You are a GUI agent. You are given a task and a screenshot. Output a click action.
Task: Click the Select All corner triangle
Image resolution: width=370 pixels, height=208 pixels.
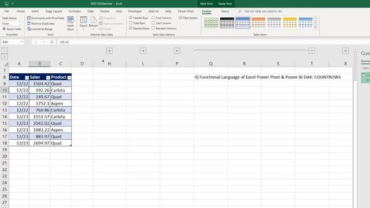pyautogui.click(x=6, y=64)
